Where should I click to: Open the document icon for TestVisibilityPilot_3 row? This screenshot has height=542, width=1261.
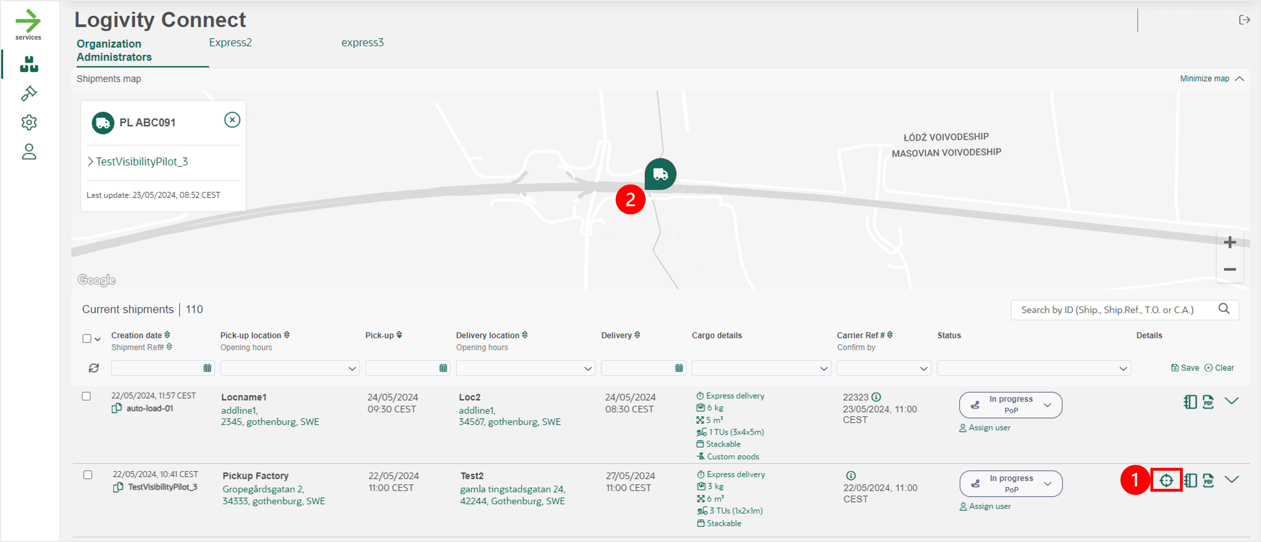point(1190,480)
